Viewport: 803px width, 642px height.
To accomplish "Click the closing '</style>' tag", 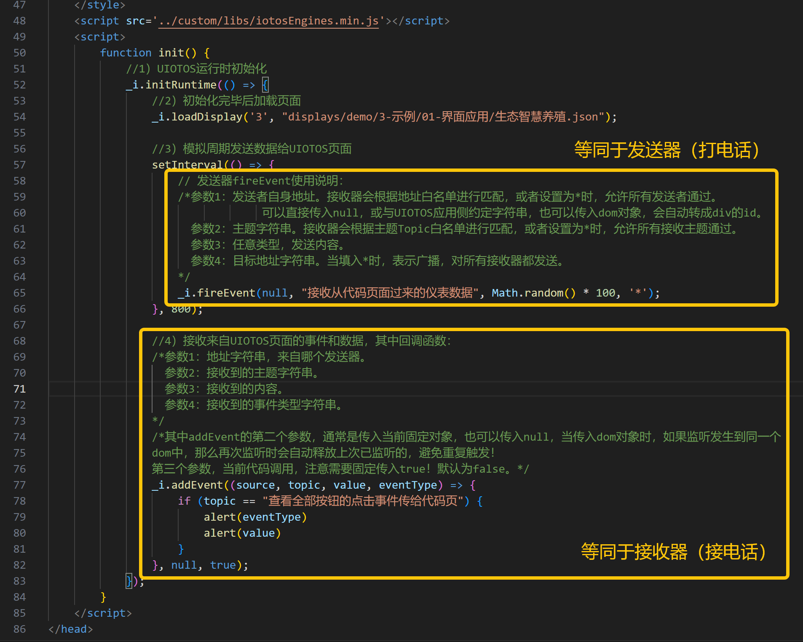I will (x=100, y=5).
